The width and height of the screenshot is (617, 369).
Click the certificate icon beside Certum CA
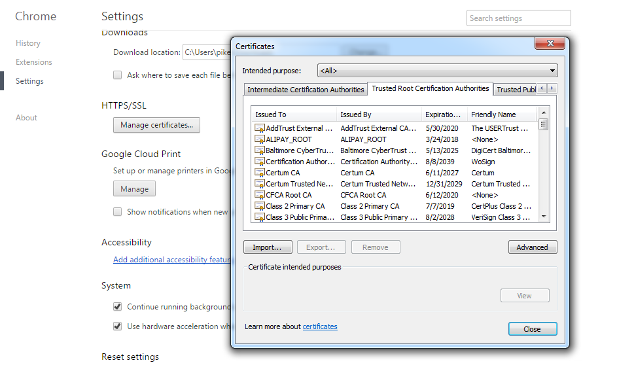pos(259,173)
